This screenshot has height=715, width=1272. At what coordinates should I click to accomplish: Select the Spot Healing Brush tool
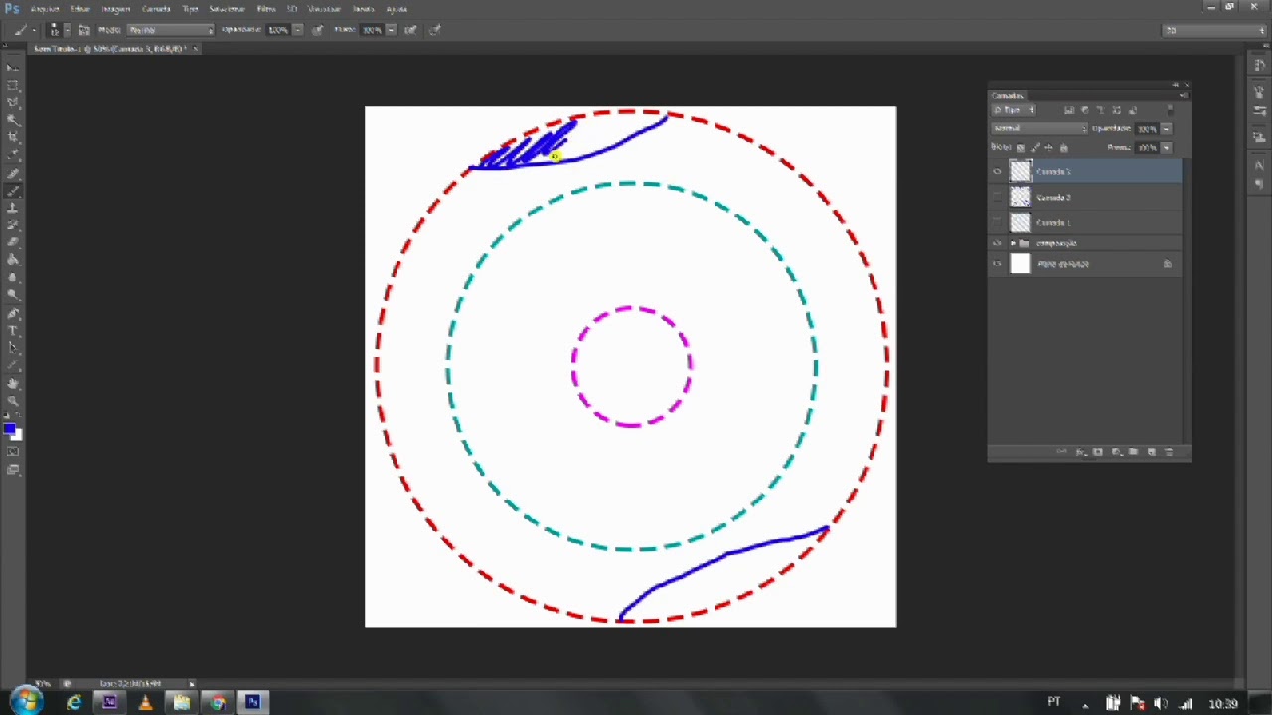(x=13, y=173)
